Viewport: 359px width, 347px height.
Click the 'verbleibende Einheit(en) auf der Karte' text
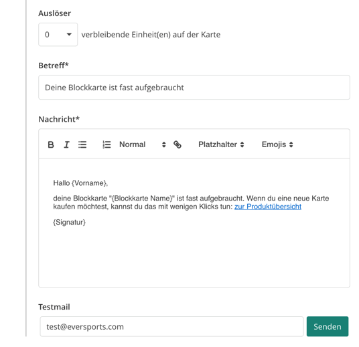[x=151, y=35]
